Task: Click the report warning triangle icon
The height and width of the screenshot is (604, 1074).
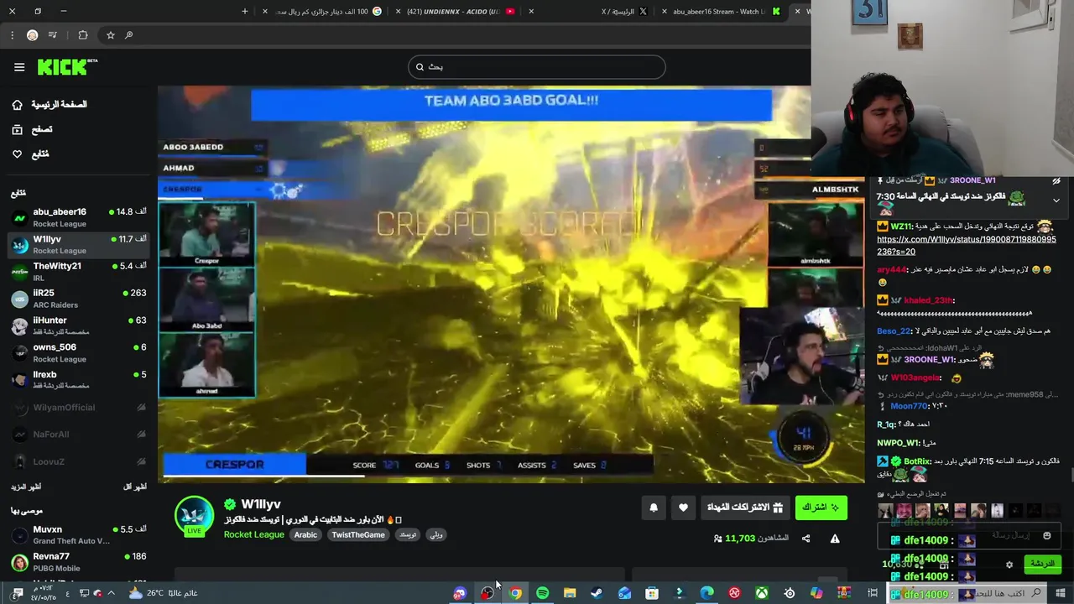Action: (x=835, y=539)
